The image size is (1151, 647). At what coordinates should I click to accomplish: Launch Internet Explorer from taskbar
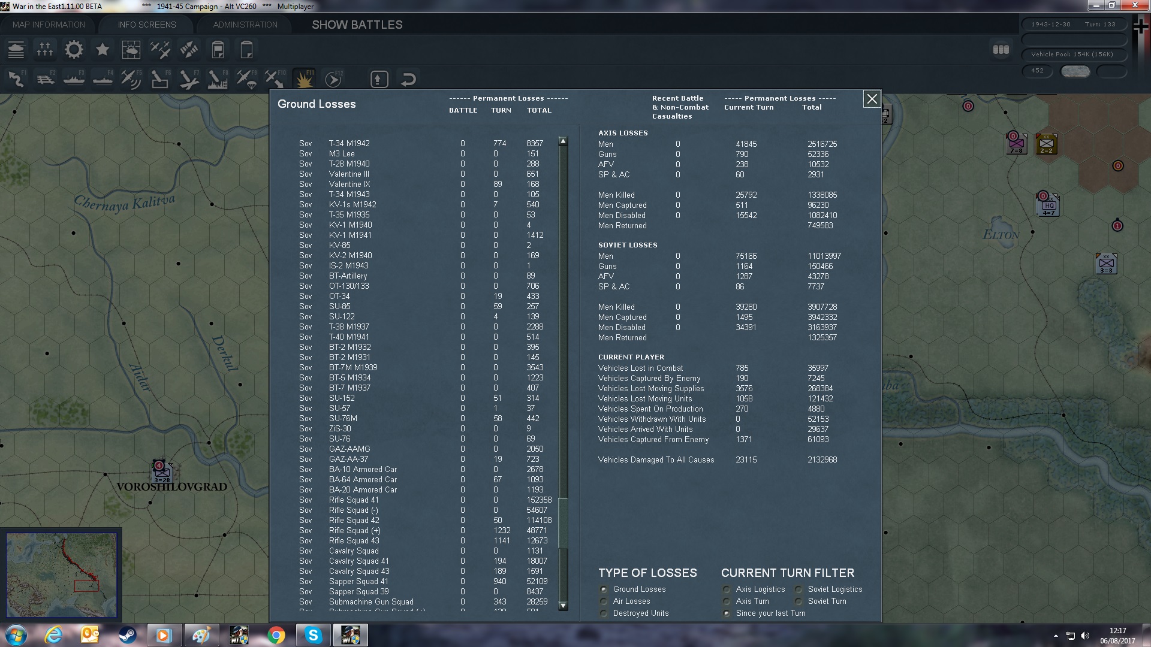click(x=54, y=635)
